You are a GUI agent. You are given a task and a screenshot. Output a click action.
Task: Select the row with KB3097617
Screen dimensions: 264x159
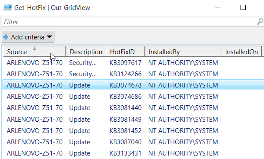(134, 63)
